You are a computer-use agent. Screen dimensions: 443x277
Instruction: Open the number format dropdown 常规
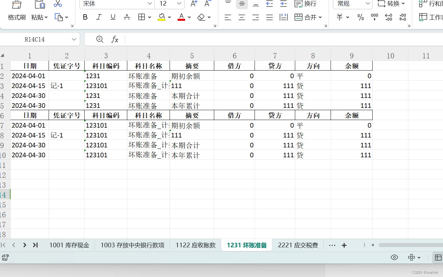point(368,4)
